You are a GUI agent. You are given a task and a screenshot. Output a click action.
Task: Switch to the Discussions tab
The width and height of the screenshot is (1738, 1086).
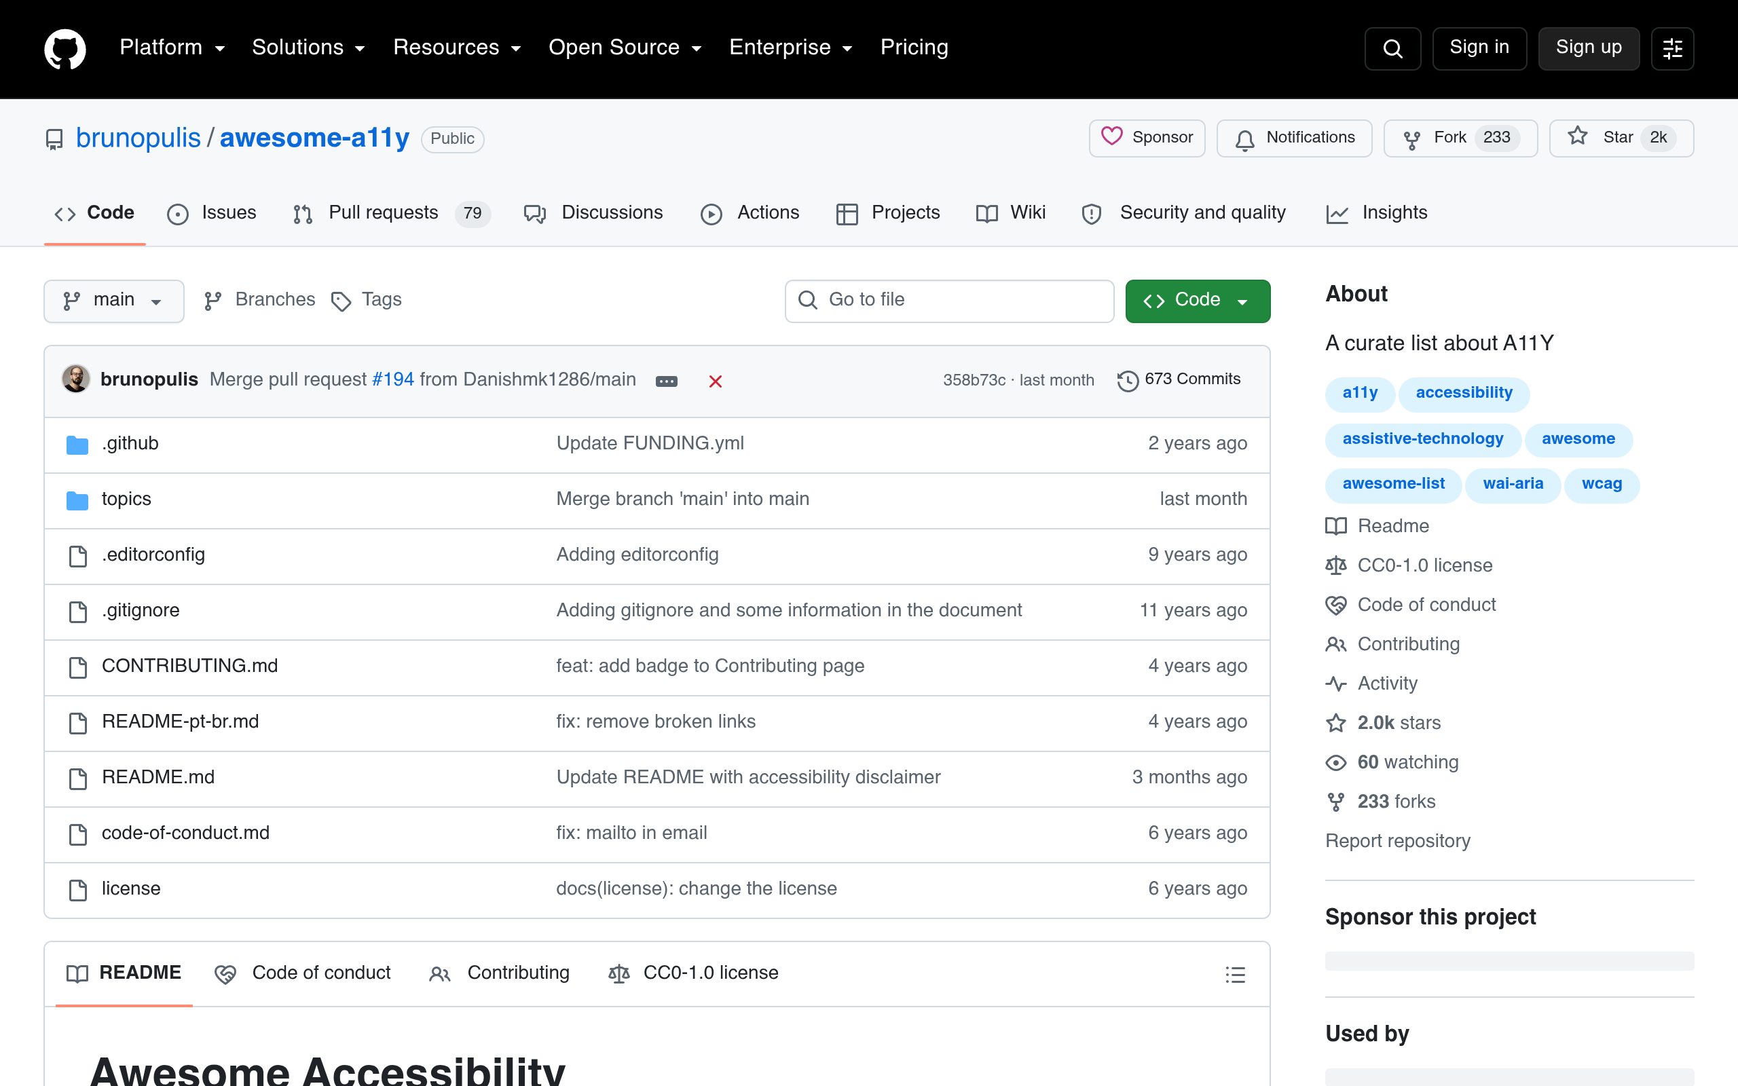coord(593,213)
